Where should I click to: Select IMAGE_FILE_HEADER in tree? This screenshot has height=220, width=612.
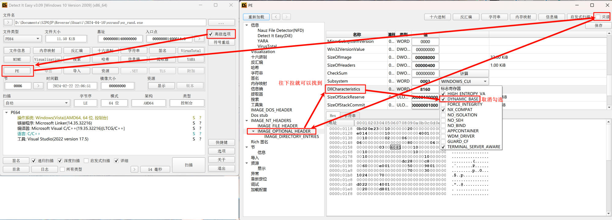click(x=278, y=126)
